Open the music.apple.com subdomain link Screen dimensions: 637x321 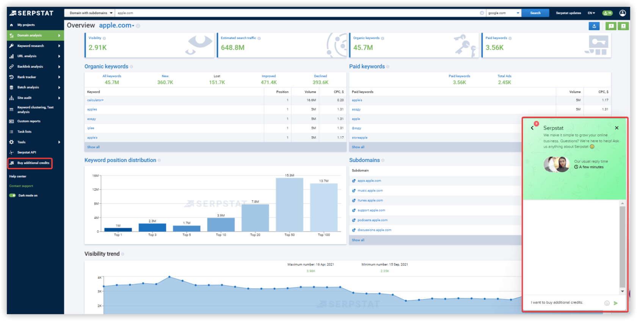pos(370,191)
